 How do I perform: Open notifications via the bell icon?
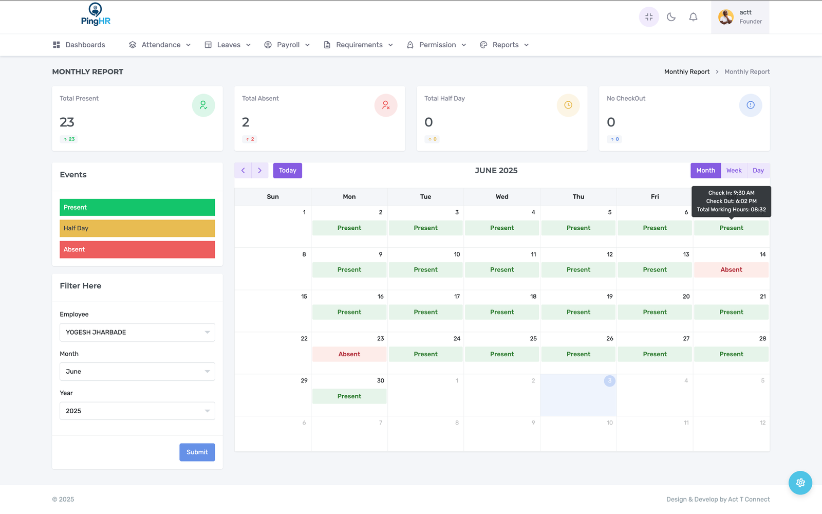tap(693, 17)
